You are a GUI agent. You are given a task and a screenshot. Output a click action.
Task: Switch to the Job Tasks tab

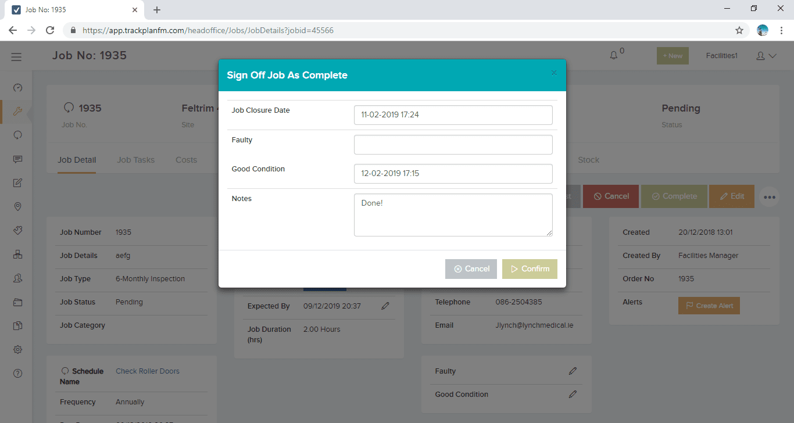(135, 159)
